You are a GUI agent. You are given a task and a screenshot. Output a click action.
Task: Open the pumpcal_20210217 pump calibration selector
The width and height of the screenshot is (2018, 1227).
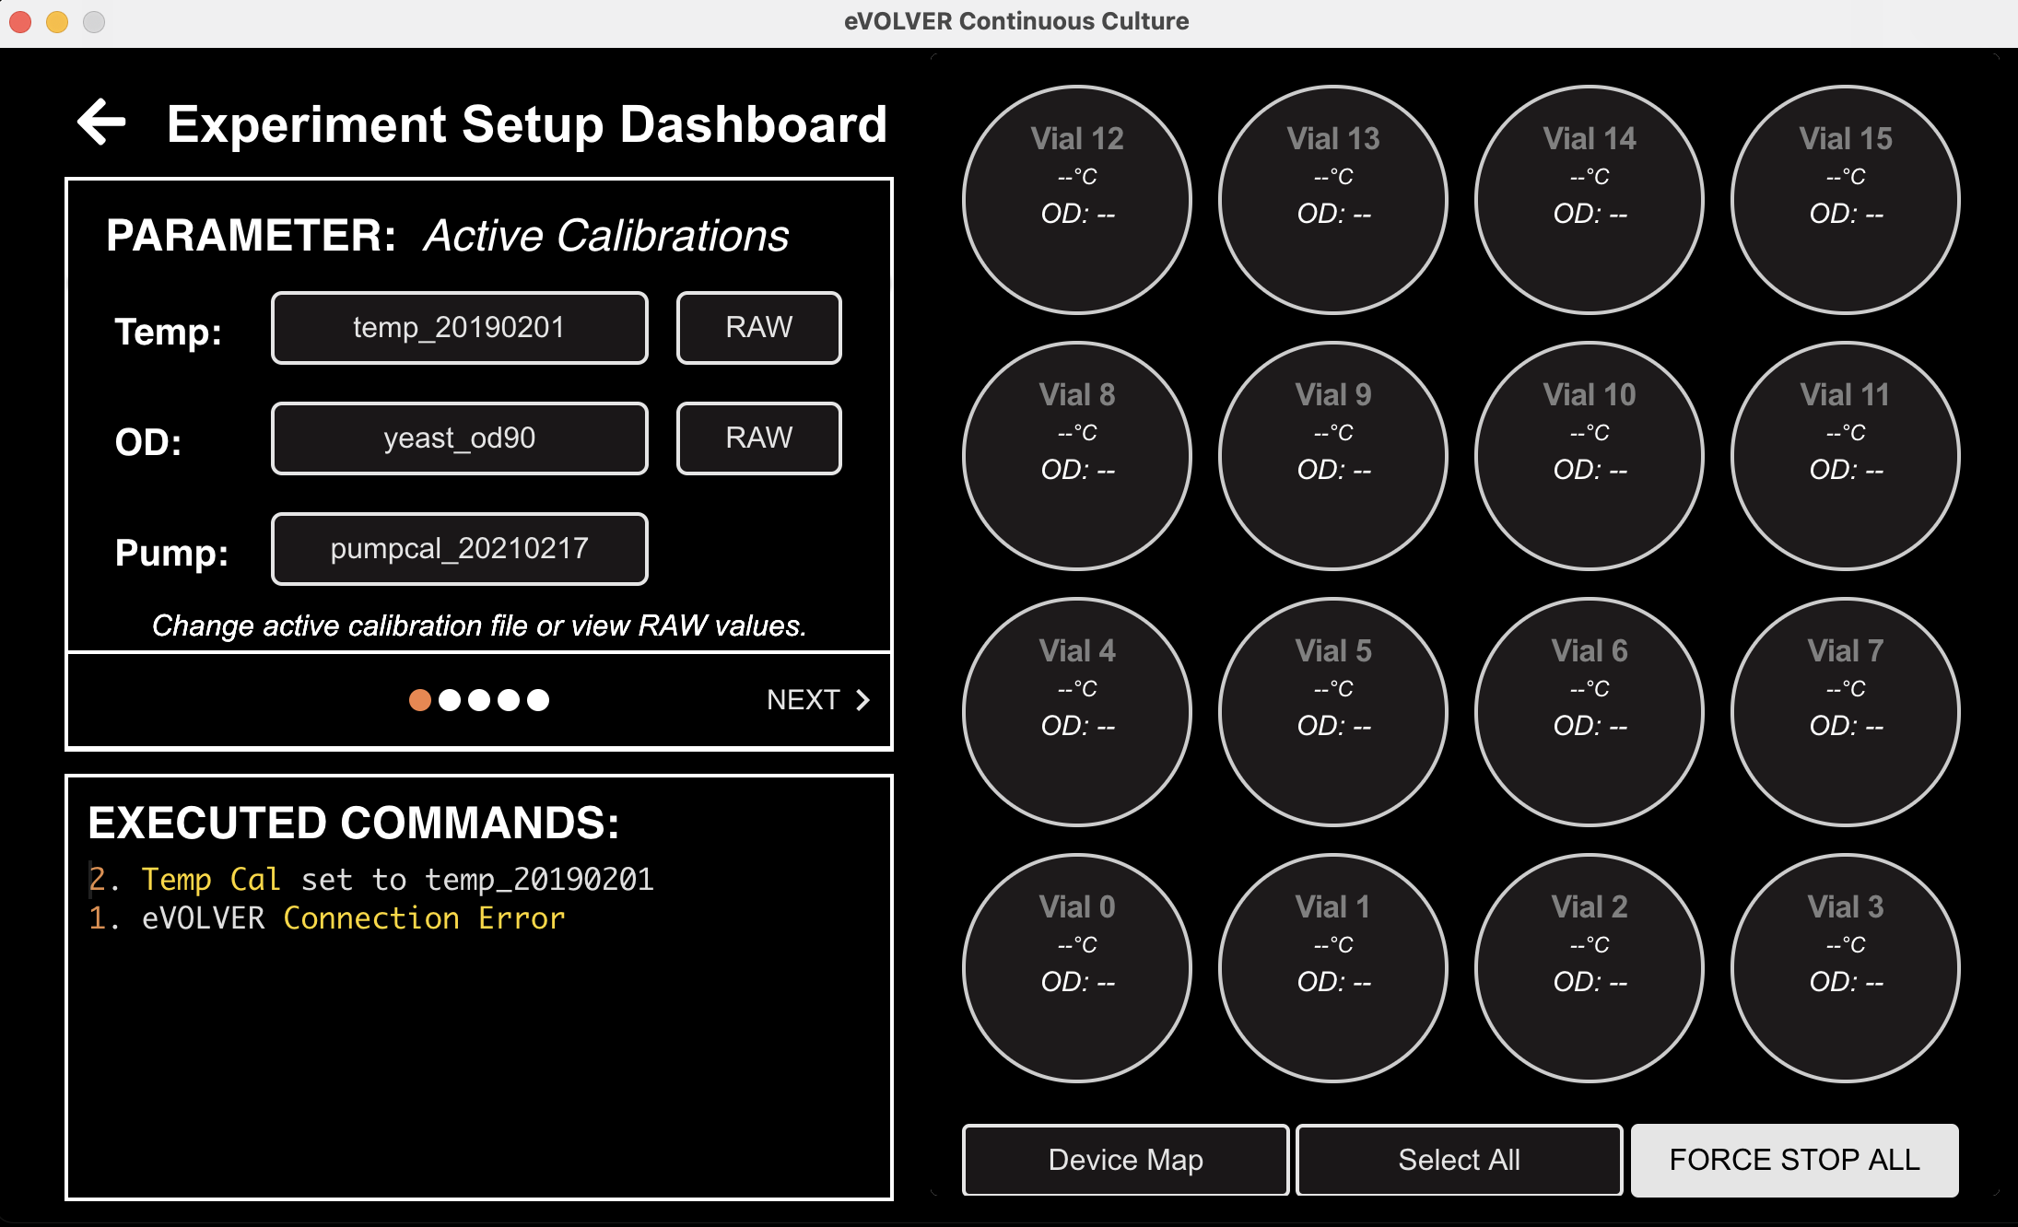[460, 549]
